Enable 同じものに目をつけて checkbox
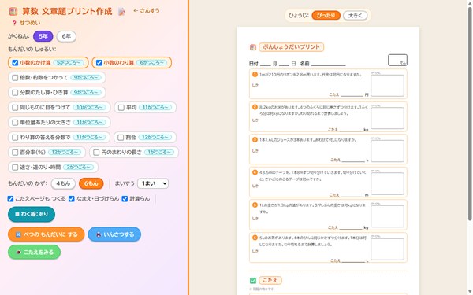The height and width of the screenshot is (295, 473). pos(15,108)
